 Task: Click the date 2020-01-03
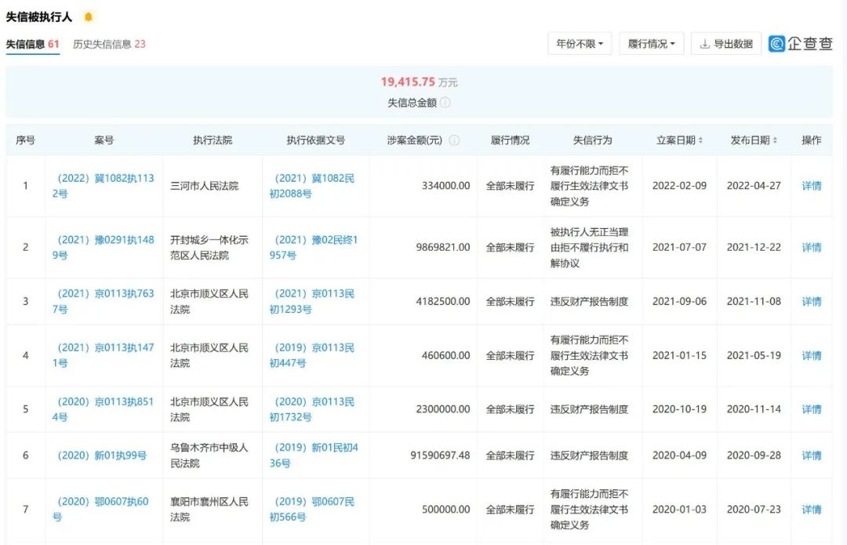tap(679, 510)
